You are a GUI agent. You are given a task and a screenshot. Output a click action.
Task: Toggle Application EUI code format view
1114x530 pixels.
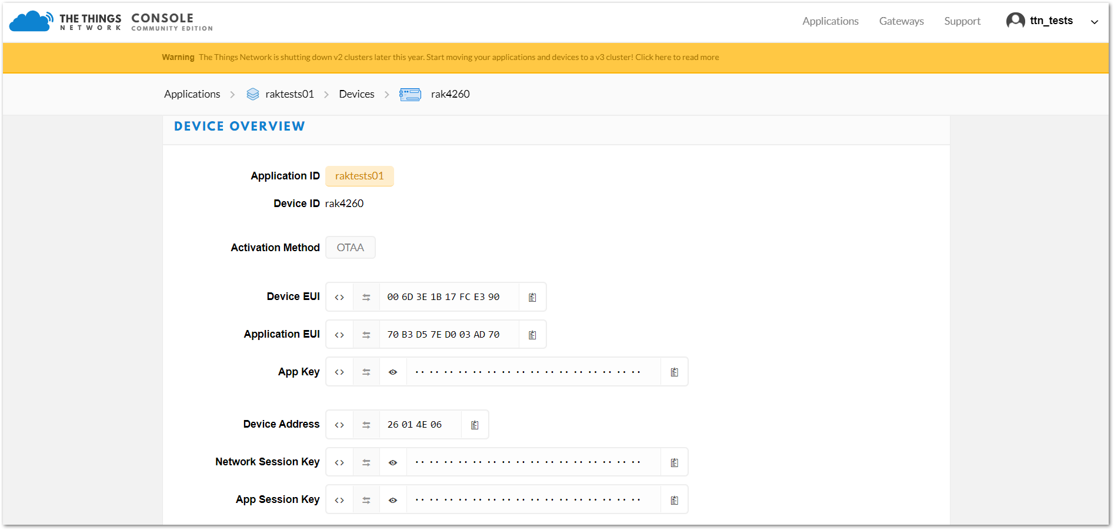(339, 335)
